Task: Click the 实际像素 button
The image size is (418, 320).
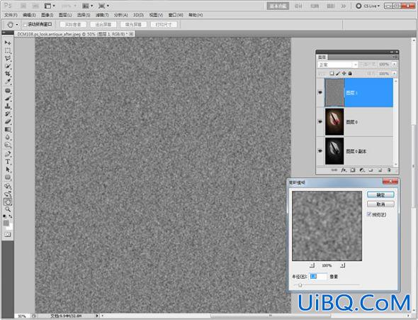Action: [73, 25]
